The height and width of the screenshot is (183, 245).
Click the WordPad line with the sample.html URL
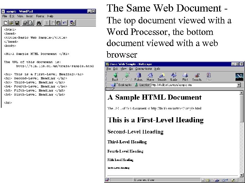(55, 66)
